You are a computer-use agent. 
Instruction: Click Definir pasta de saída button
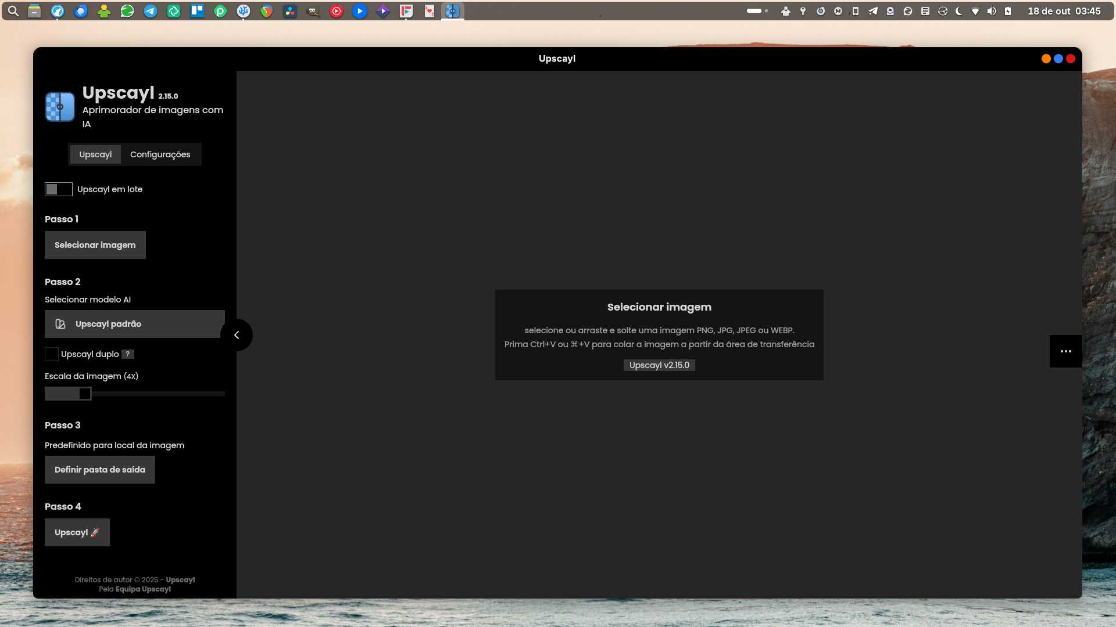coord(100,470)
